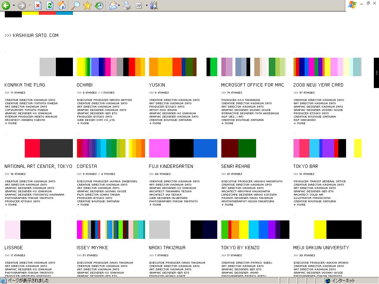Click the dark red swatch above Senri Rehab

click(230, 148)
